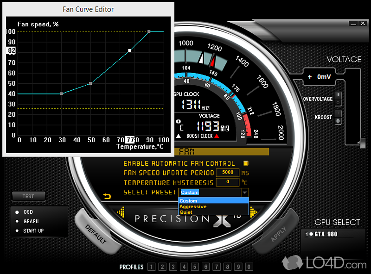Click the Fan Speed Update Period field
371x274 pixels.
coord(228,173)
